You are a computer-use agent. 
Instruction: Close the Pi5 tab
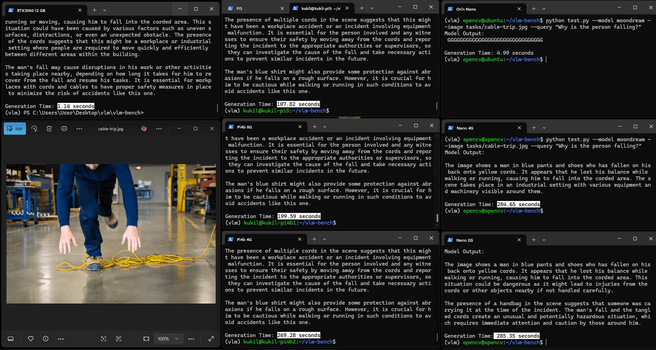pyautogui.click(x=282, y=8)
